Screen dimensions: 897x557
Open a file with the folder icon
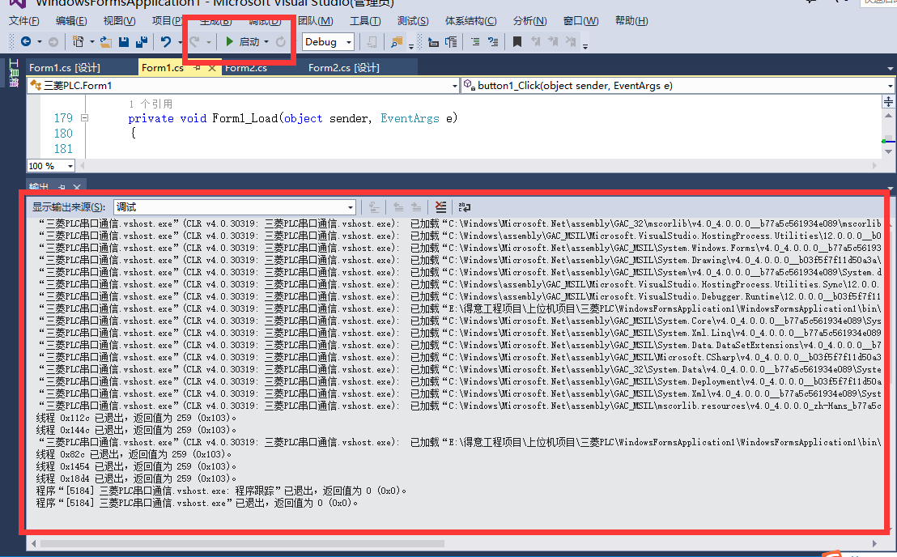pyautogui.click(x=106, y=42)
